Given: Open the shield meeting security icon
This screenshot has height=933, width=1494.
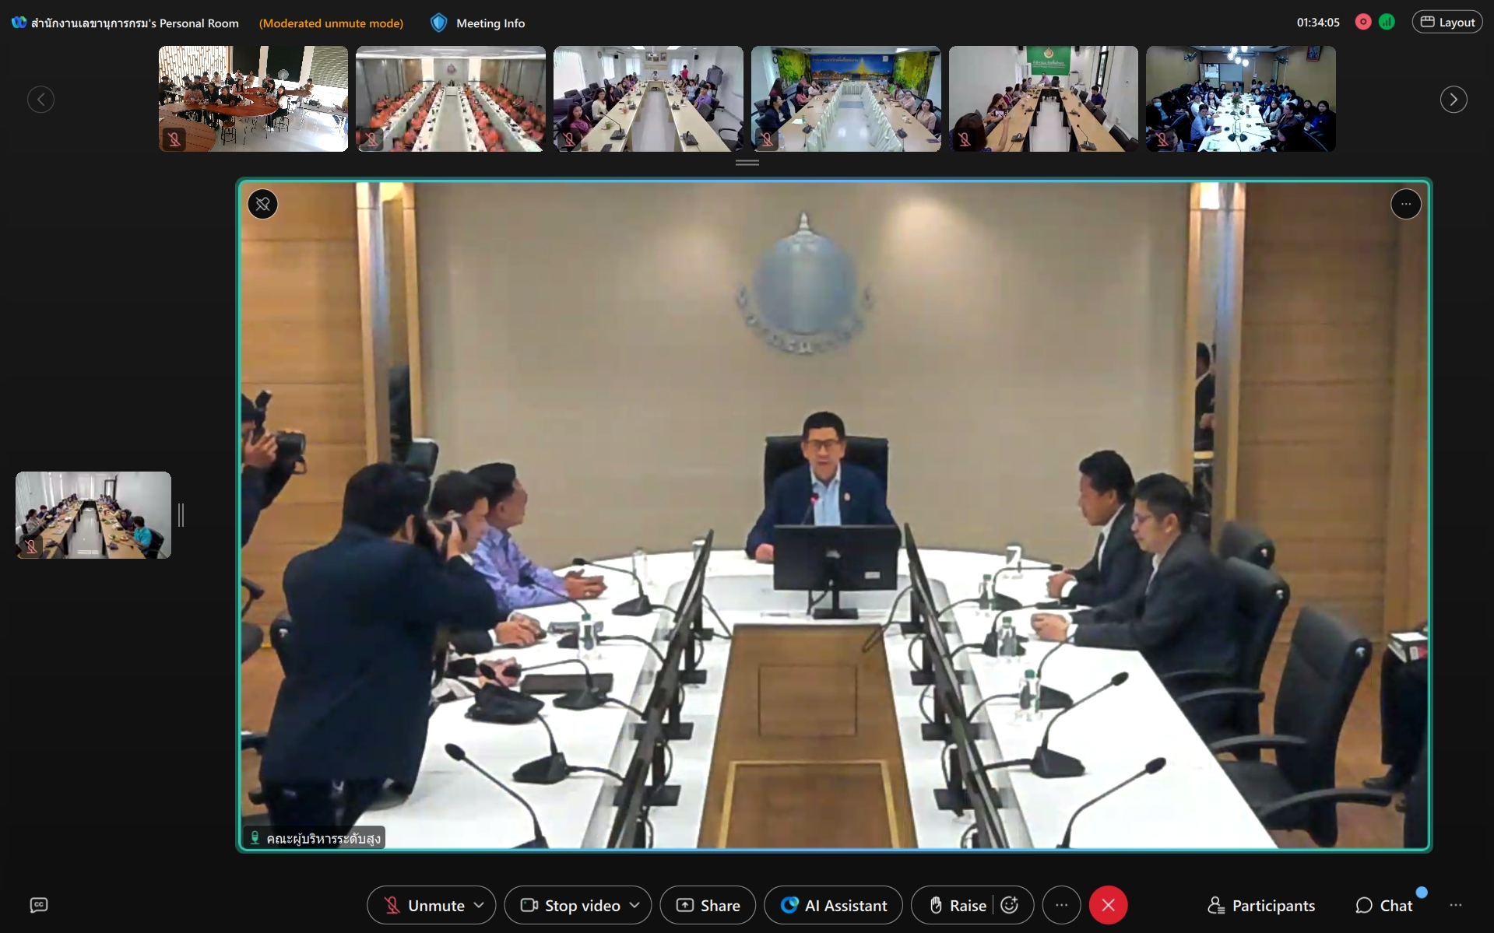Looking at the screenshot, I should click(438, 23).
